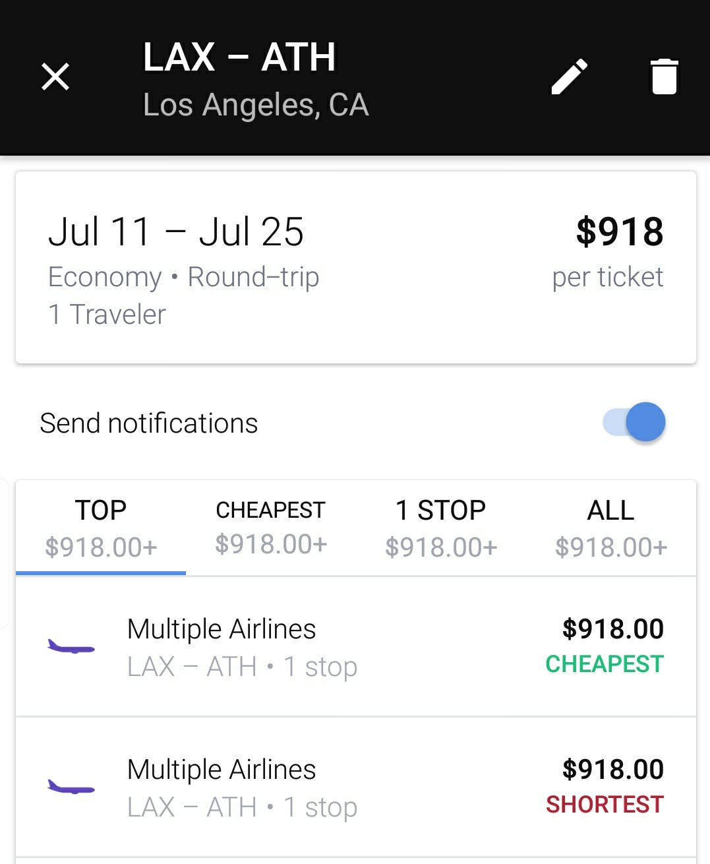Delete this watched trip via trash icon
The image size is (710, 864).
[664, 77]
